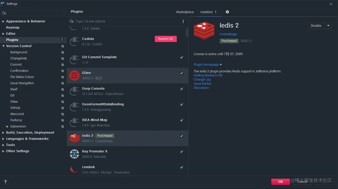338x189 pixels.
Task: Click project-level icon beside Perforce
Action: click(63, 120)
